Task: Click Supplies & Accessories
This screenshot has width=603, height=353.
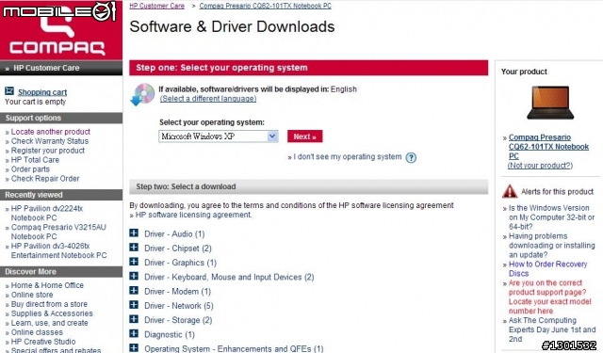Action: coord(52,313)
